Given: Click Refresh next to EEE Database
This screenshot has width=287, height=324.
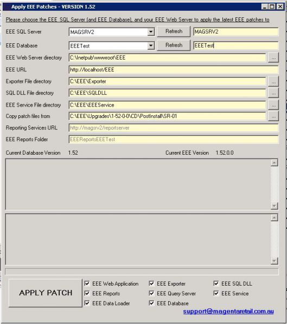Looking at the screenshot, I should 174,45.
